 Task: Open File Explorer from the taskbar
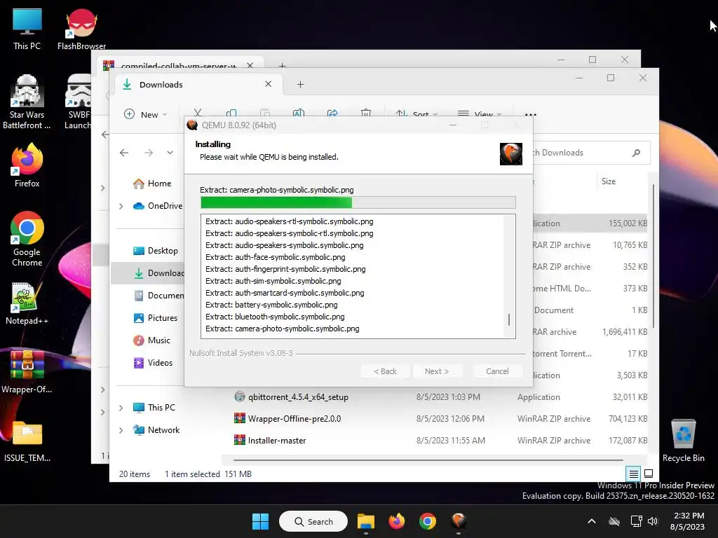click(366, 521)
